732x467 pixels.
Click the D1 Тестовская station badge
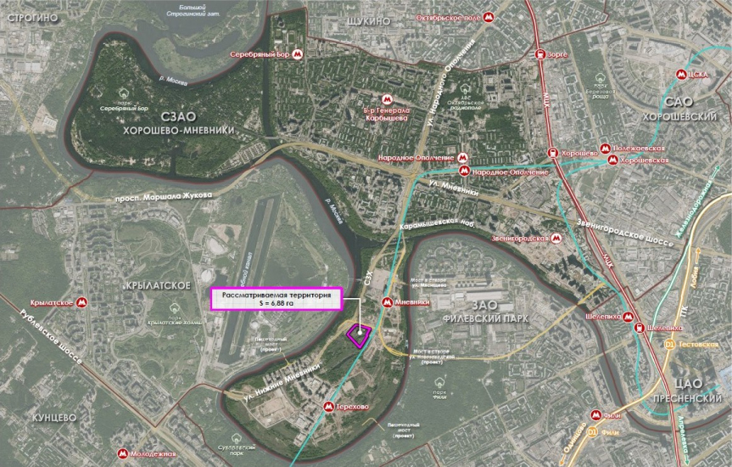tap(669, 345)
